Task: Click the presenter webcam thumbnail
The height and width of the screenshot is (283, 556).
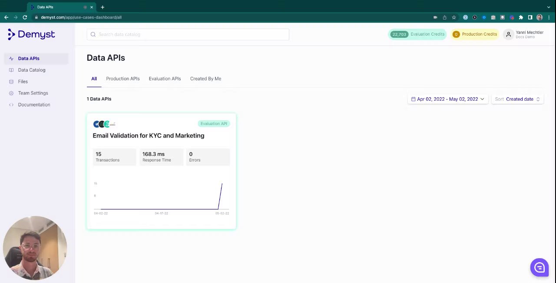Action: [35, 248]
